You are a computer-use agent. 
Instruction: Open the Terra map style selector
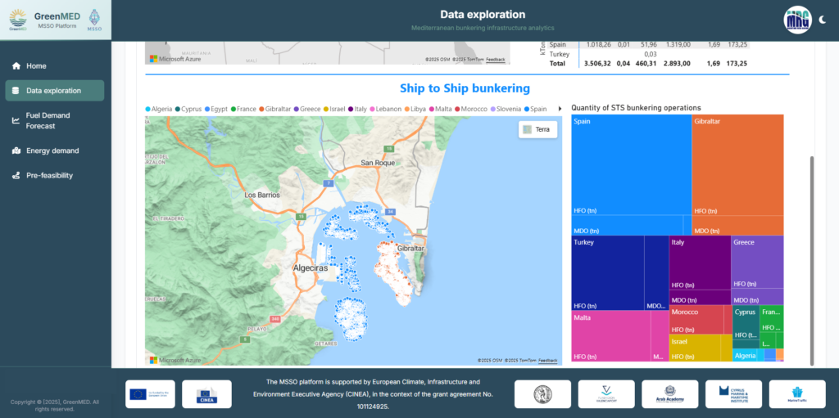pyautogui.click(x=537, y=129)
